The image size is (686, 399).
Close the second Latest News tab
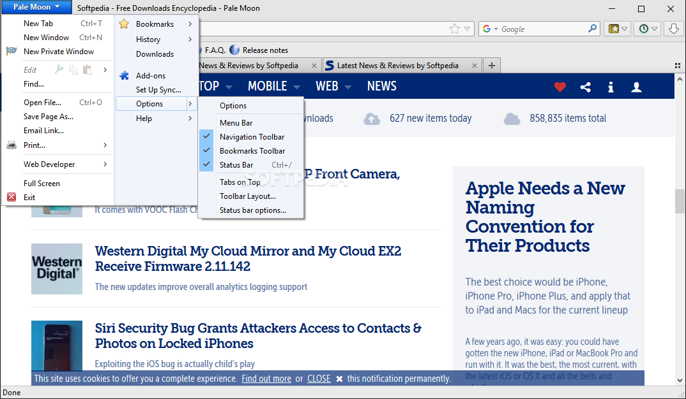point(474,66)
